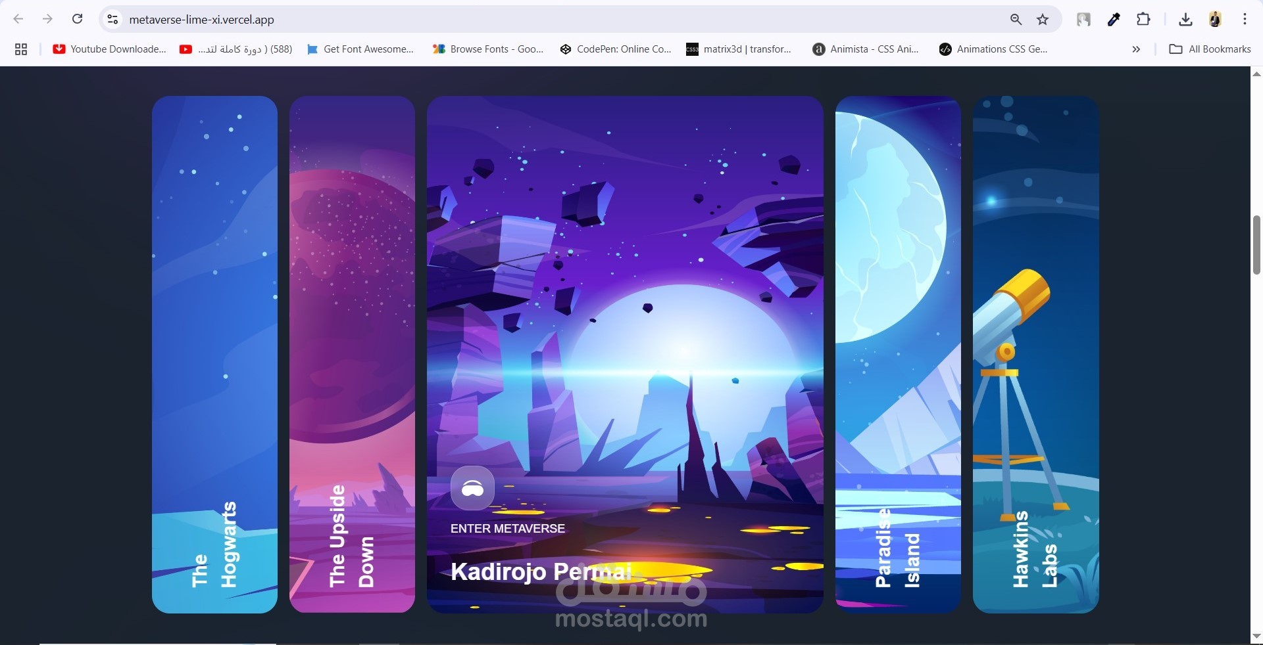Open the browser downloads panel
This screenshot has height=645, width=1263.
pyautogui.click(x=1185, y=20)
